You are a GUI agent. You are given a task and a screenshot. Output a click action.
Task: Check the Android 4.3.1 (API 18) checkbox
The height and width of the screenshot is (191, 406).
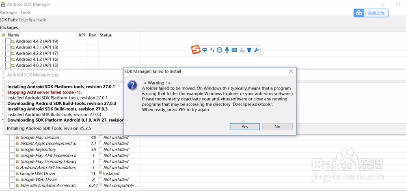click(x=8, y=47)
